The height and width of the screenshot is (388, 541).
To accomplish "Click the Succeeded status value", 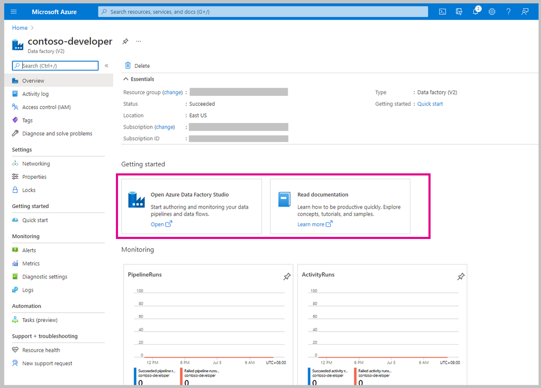I will tap(202, 104).
